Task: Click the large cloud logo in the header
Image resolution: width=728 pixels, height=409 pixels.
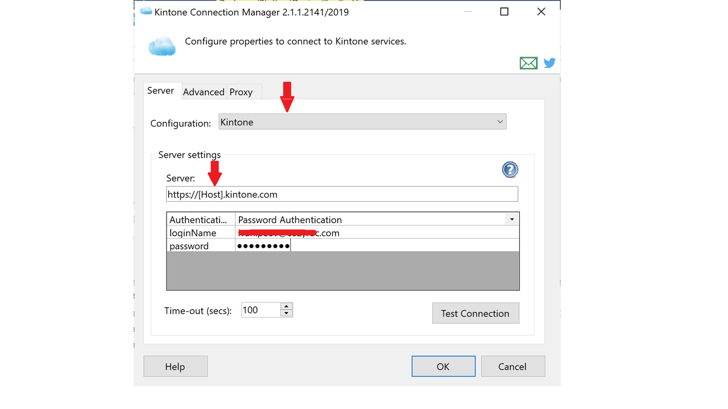Action: 162,46
